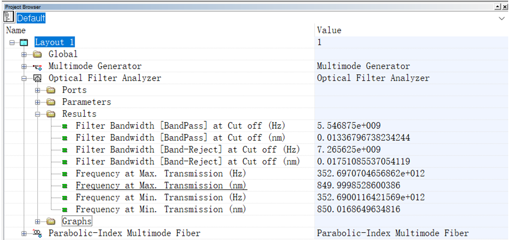Expand the Multimode Generator node
The width and height of the screenshot is (510, 240).
24,67
